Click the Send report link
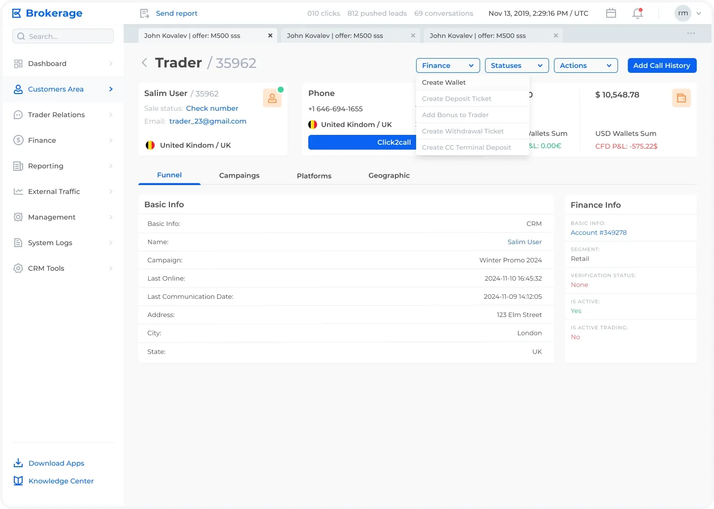Image resolution: width=714 pixels, height=509 pixels. click(x=177, y=13)
